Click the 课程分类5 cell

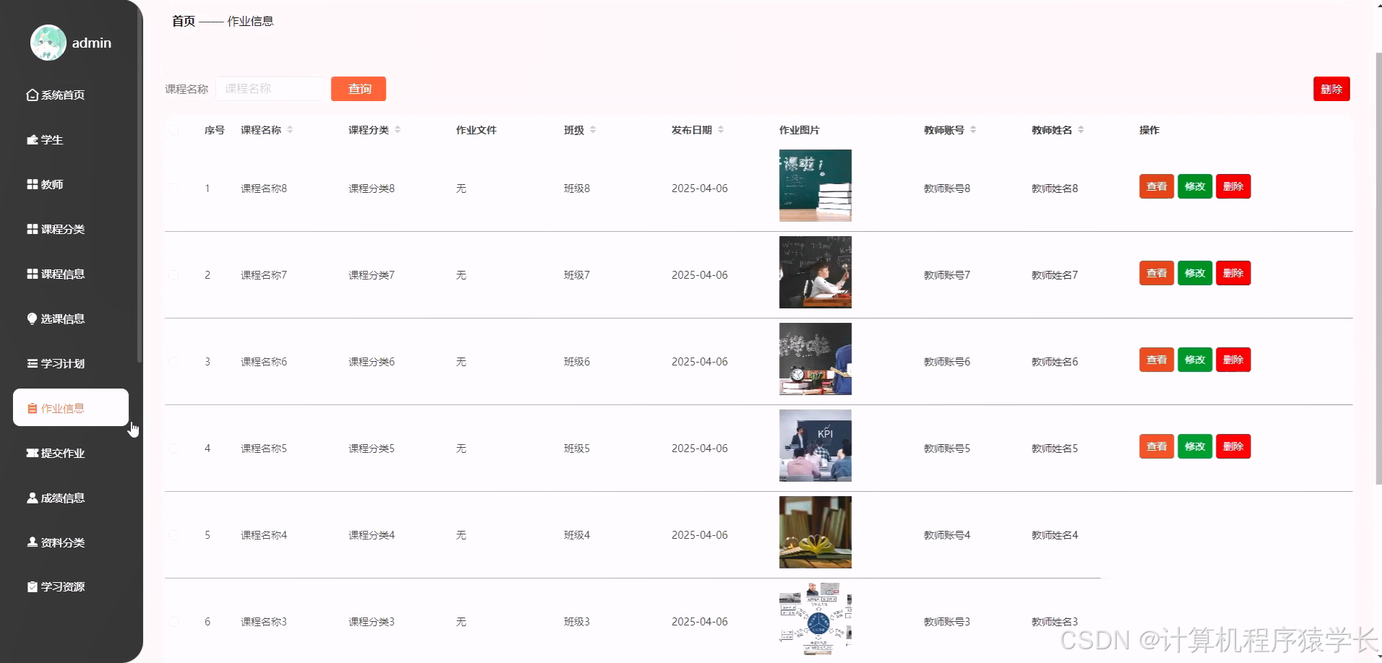372,448
